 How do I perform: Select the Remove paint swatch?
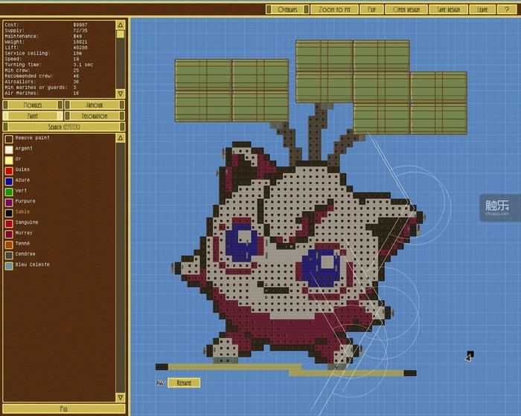(9, 138)
